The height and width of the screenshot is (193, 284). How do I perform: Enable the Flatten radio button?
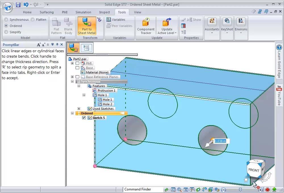tap(33, 20)
